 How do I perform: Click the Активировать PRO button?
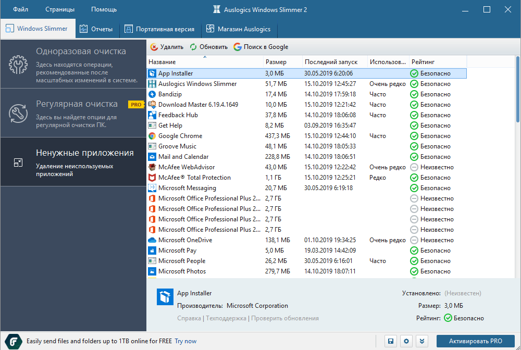pos(476,341)
